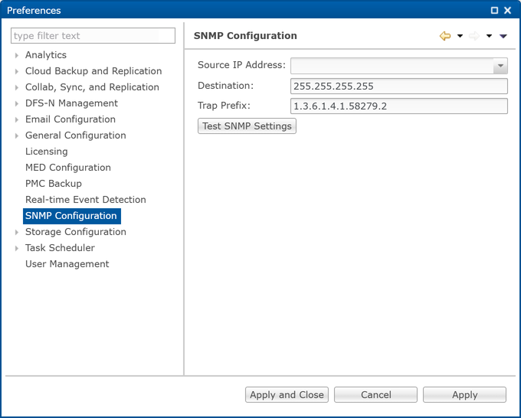Click the greyed-out Forward navigation arrow
Viewport: 521px width, 418px height.
474,36
